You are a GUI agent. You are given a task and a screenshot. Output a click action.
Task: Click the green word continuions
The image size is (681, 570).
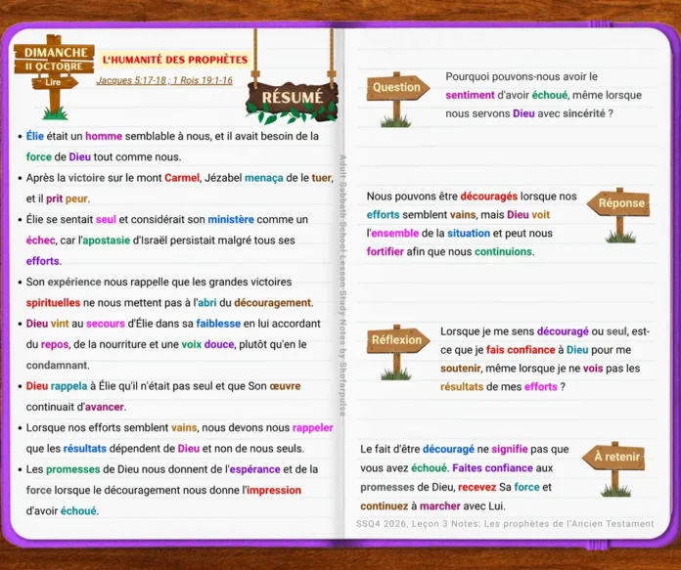pyautogui.click(x=503, y=252)
